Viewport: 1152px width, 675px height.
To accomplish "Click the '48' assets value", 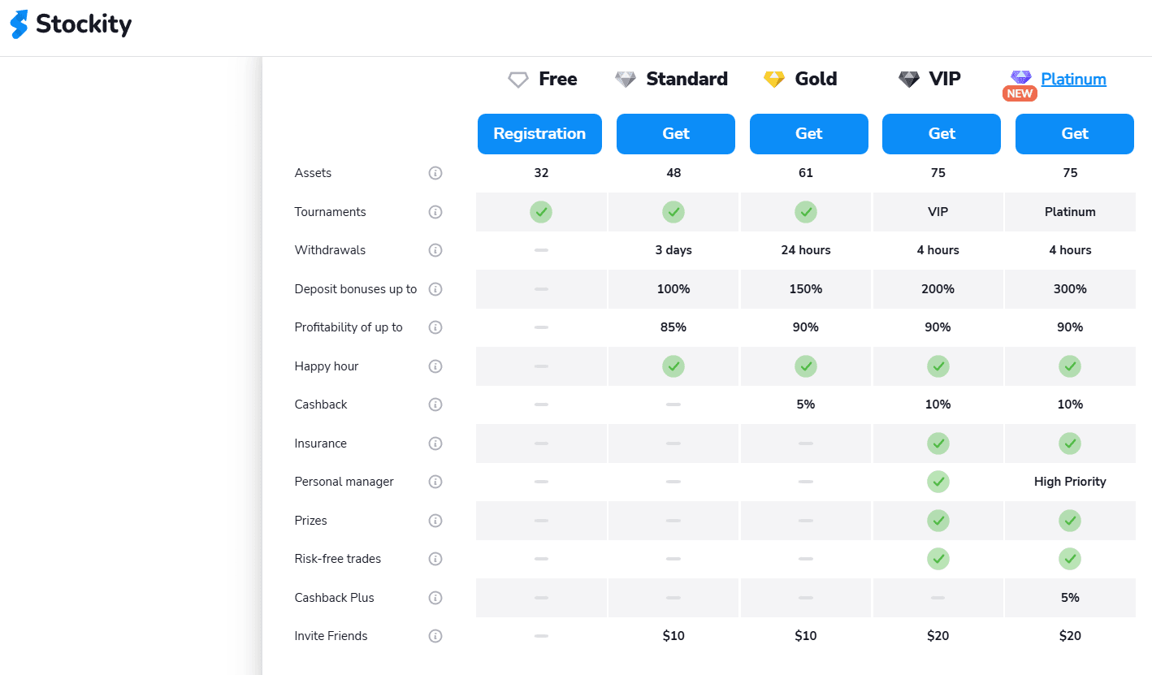I will click(673, 173).
